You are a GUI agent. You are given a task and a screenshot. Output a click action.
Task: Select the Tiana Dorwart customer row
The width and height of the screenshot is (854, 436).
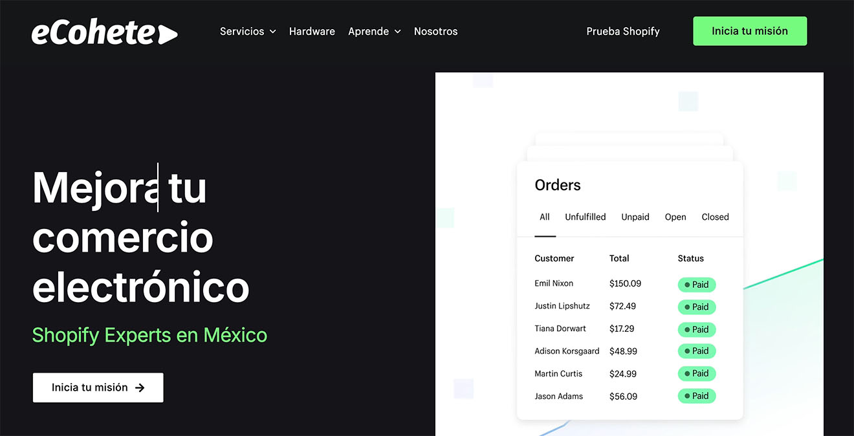[x=560, y=329]
